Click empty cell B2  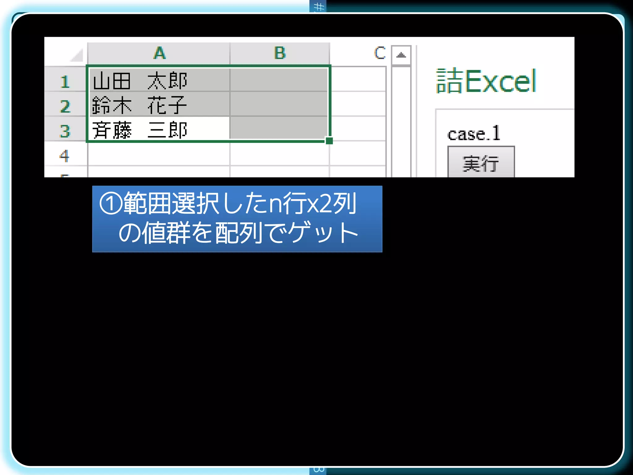[x=279, y=104]
